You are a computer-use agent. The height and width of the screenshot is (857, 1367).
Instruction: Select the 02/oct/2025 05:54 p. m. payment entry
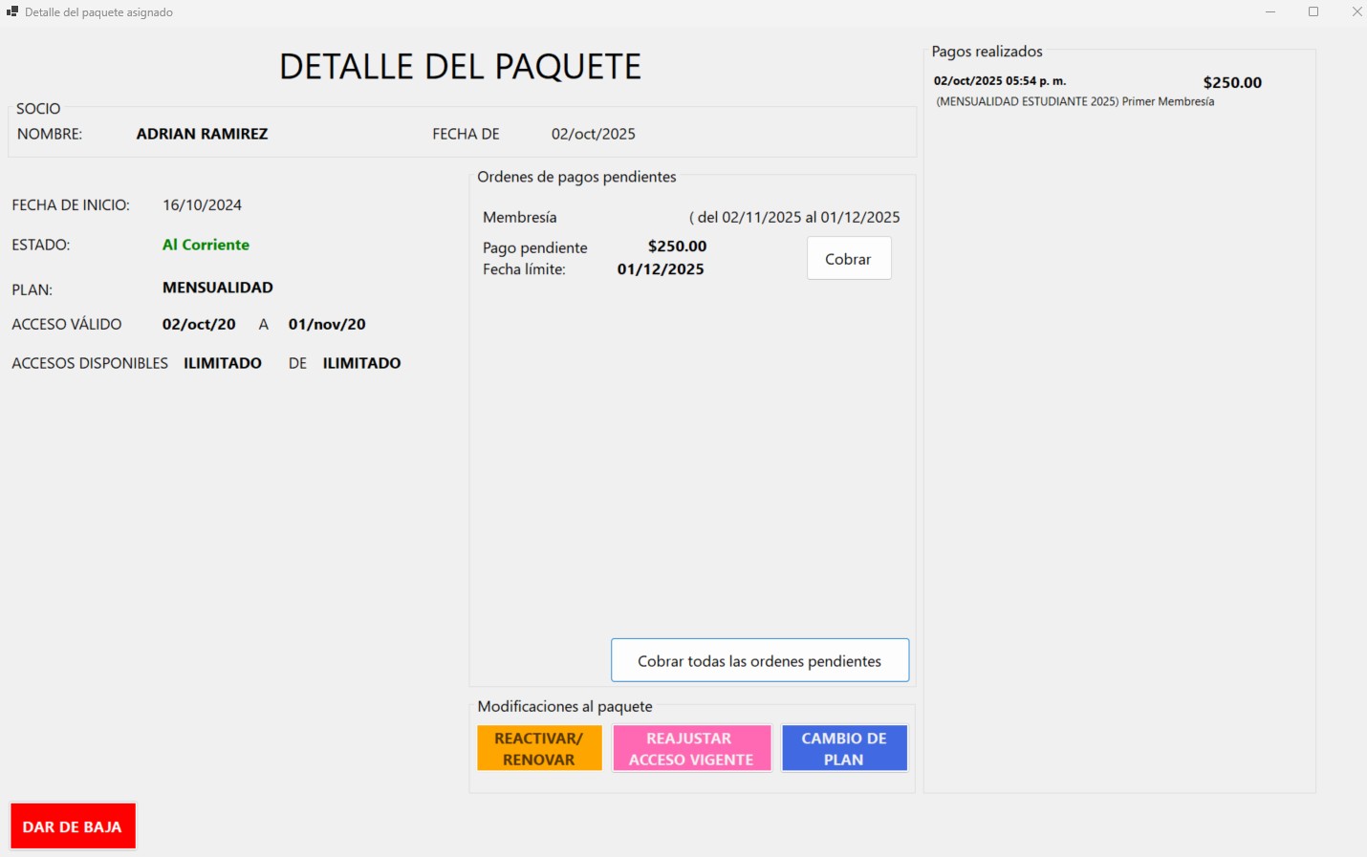coord(1000,81)
